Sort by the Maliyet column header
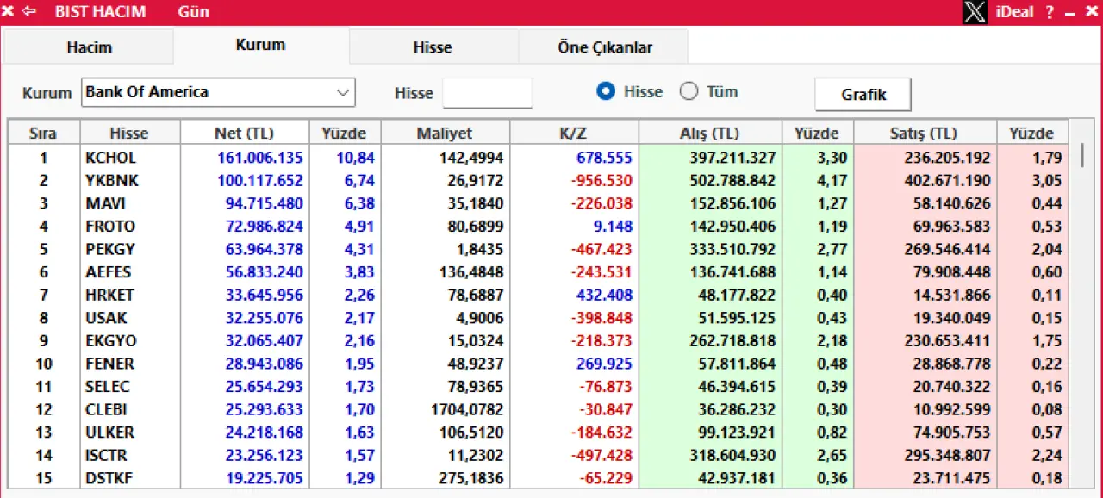Viewport: 1103px width, 498px height. pos(445,133)
